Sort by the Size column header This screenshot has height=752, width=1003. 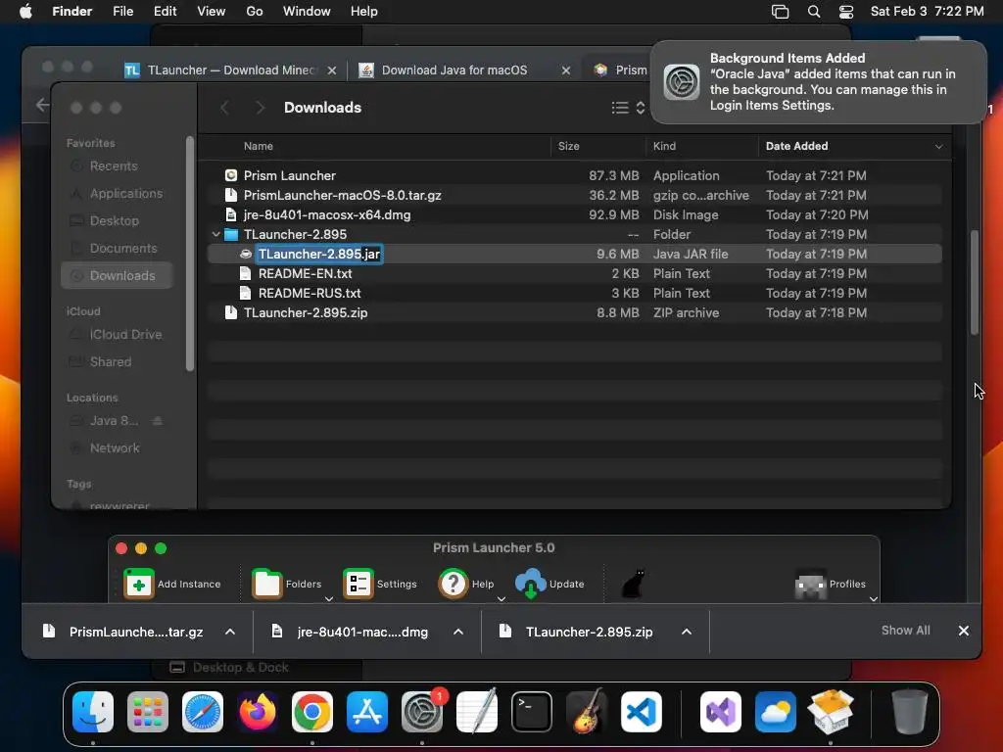[568, 146]
